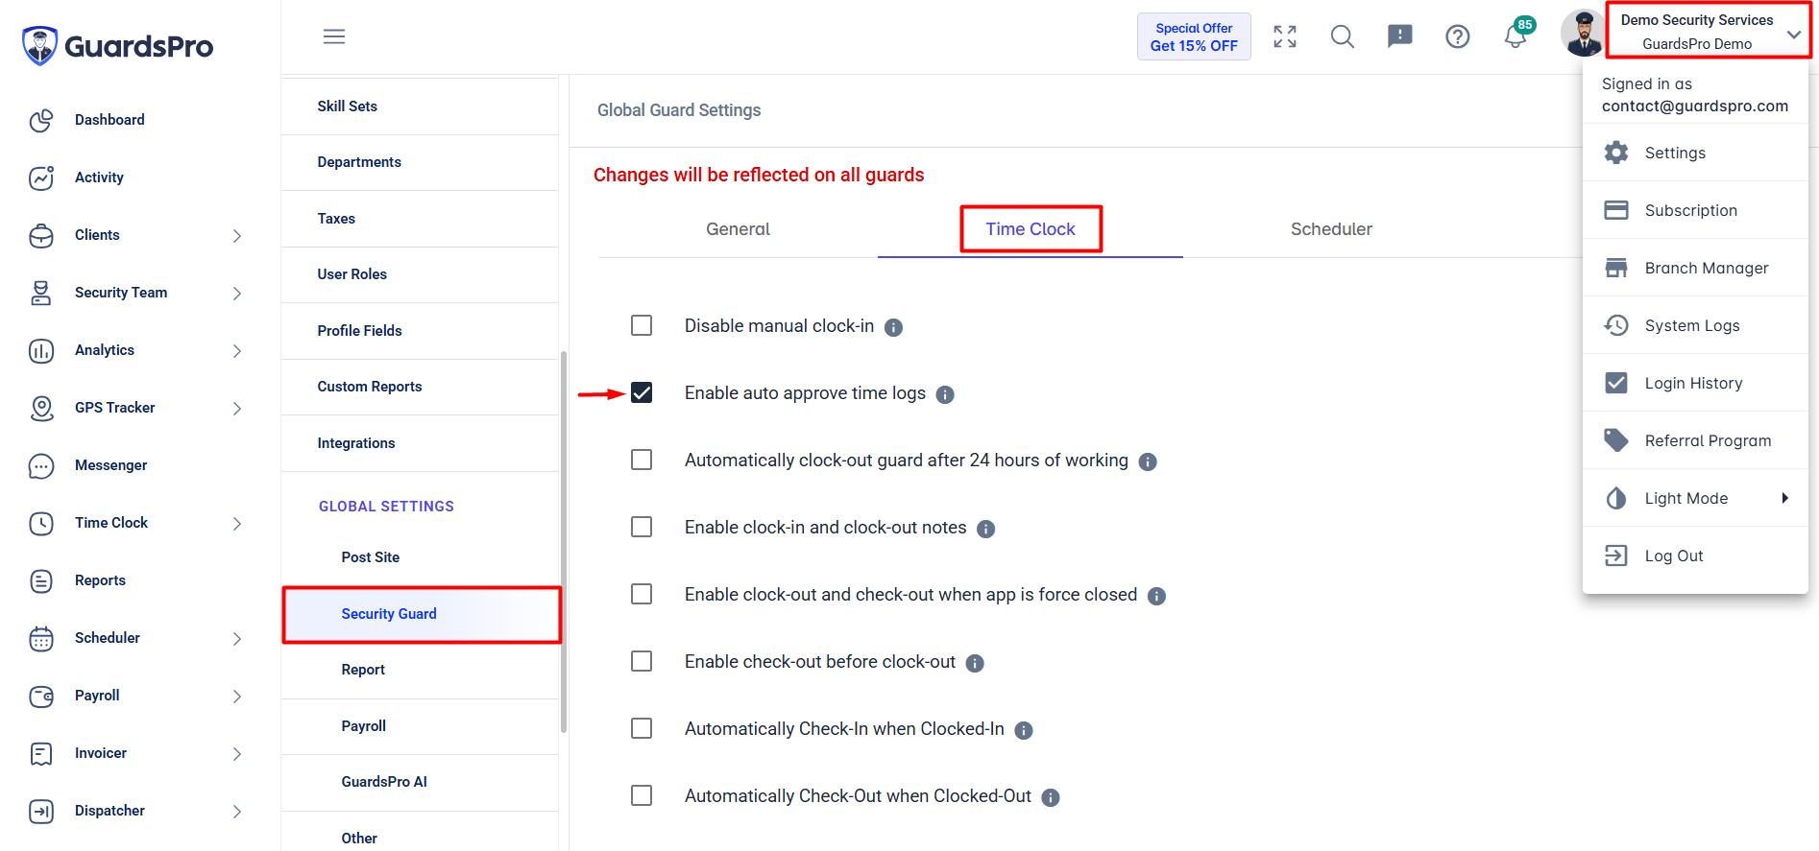Image resolution: width=1819 pixels, height=851 pixels.
Task: Click the user avatar picture
Action: (x=1582, y=34)
